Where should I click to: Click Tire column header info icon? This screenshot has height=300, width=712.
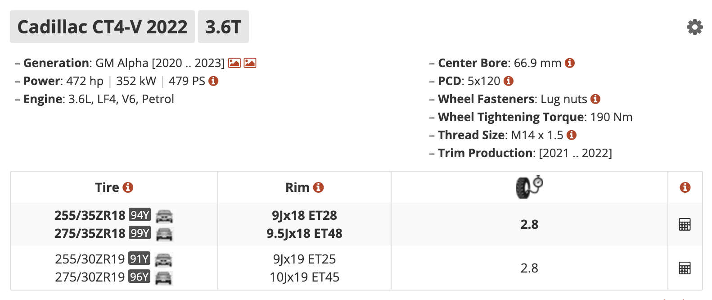coord(128,187)
